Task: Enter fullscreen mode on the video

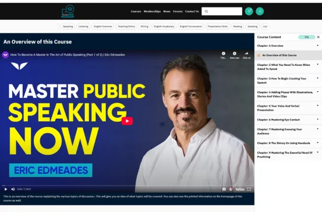Action: point(249,189)
